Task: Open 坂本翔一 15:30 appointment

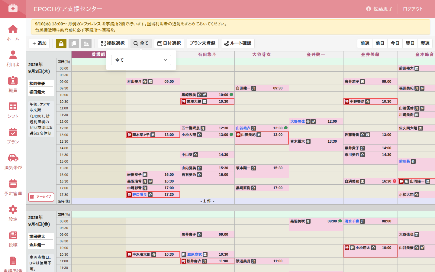Action: [x=262, y=171]
